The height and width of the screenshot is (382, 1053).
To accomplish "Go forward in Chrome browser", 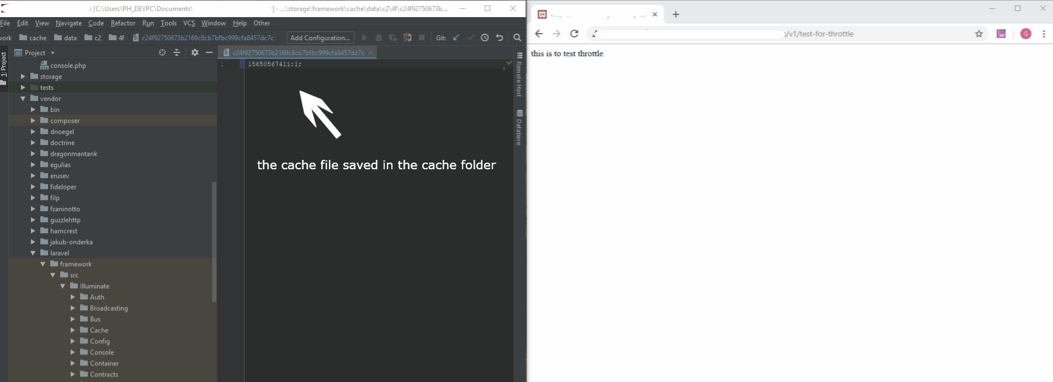I will (556, 34).
